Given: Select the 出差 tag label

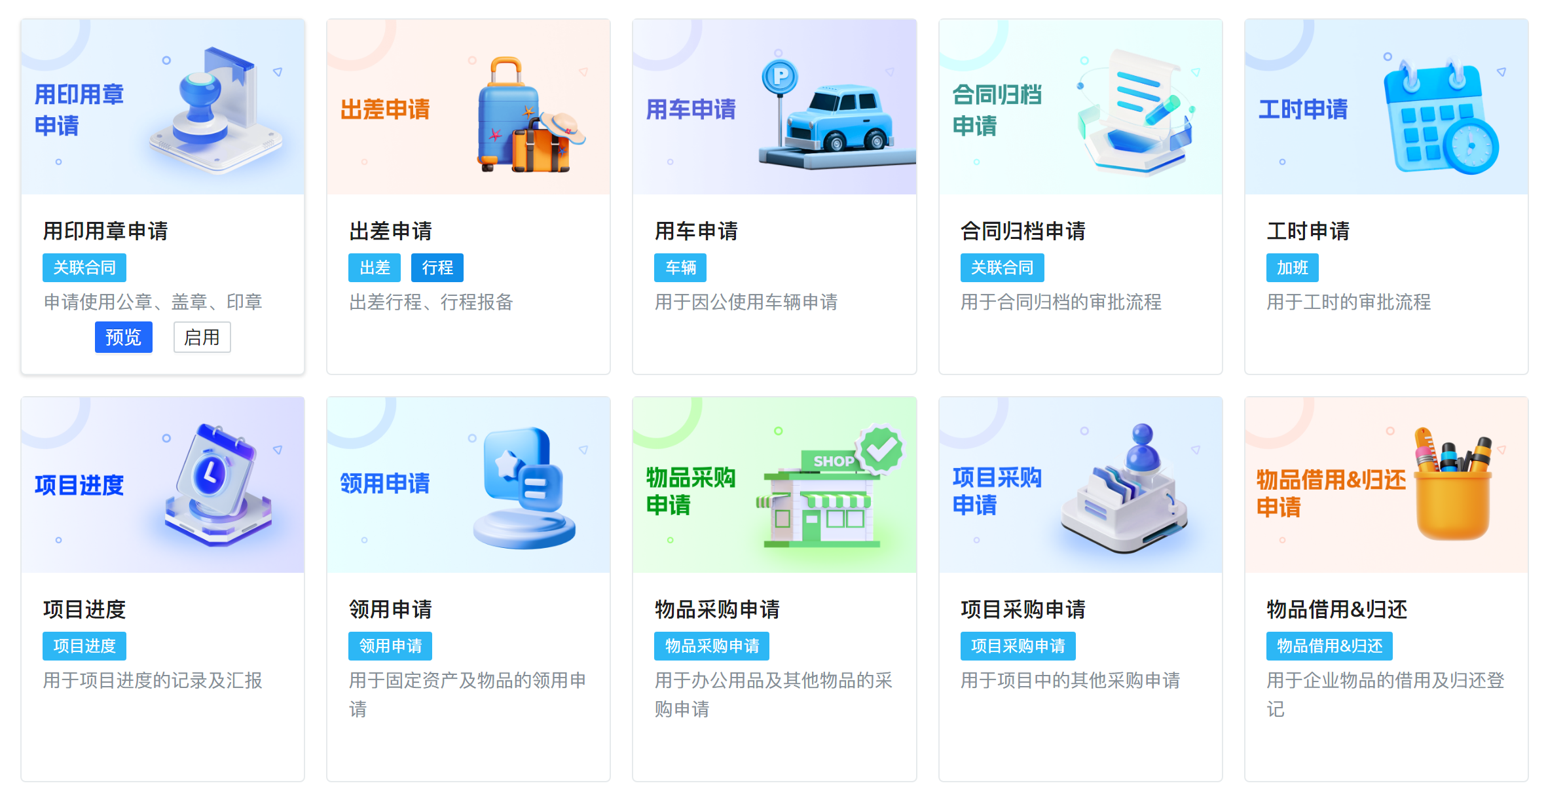Looking at the screenshot, I should point(375,268).
